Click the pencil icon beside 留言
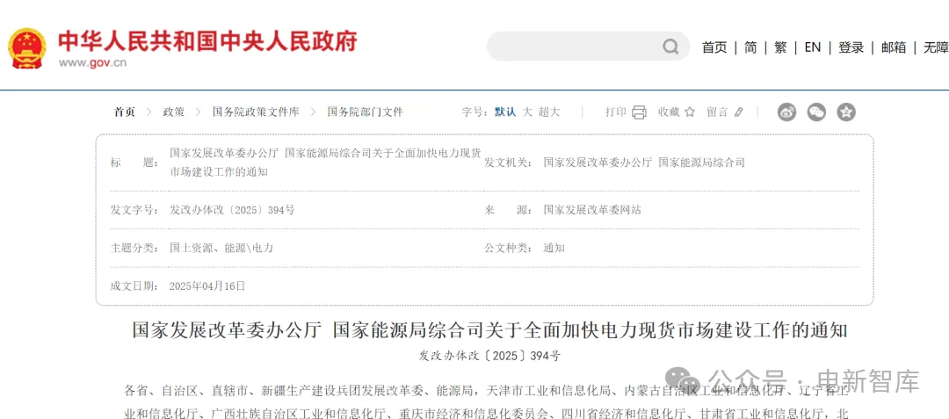 (738, 112)
